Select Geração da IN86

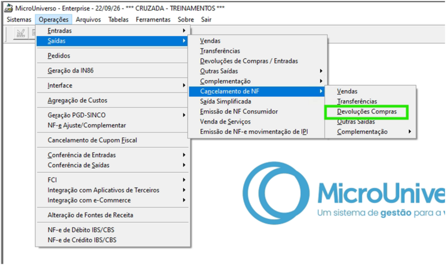[113, 71]
